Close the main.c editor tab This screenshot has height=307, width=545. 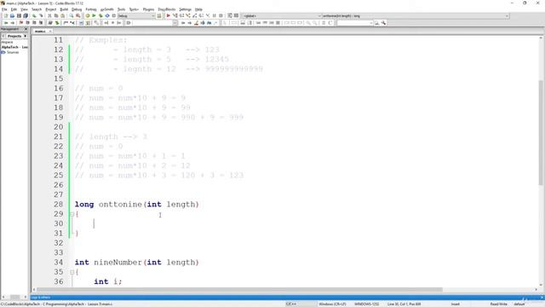(50, 32)
